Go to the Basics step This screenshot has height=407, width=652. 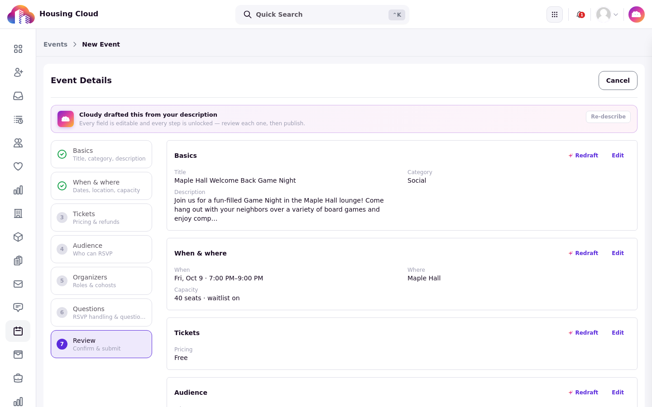coord(101,154)
